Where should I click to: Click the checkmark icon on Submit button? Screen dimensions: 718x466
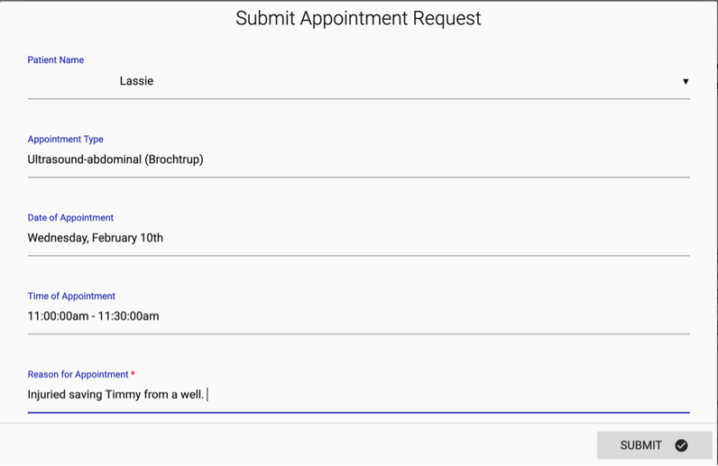681,445
